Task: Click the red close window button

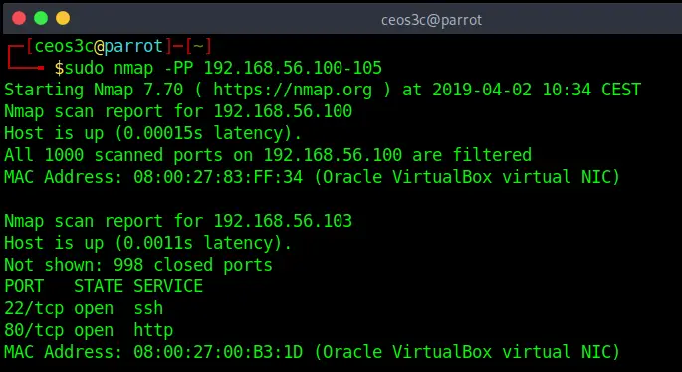Action: tap(19, 18)
